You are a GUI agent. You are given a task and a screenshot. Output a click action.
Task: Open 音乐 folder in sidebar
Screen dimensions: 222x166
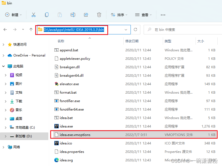[19, 110]
